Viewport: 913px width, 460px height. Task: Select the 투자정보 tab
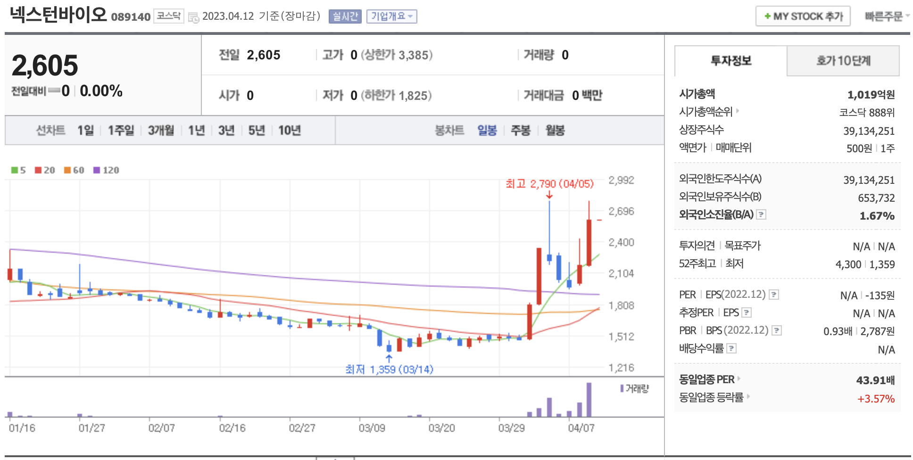tap(730, 61)
